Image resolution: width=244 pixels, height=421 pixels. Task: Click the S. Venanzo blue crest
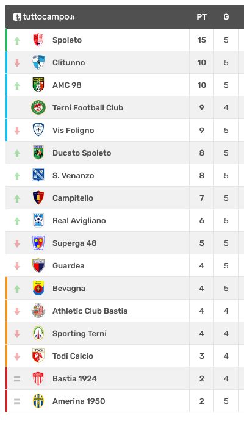click(38, 175)
